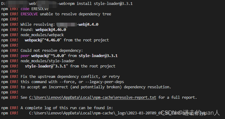Image resolution: width=225 pixels, height=119 pixels.
Task: Open the eresolve-report.txt file path link
Action: pos(93,98)
